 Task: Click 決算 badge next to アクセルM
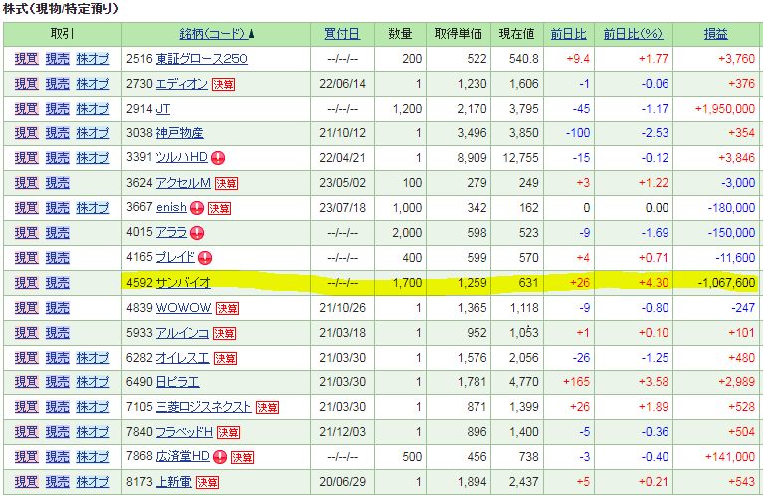[226, 183]
